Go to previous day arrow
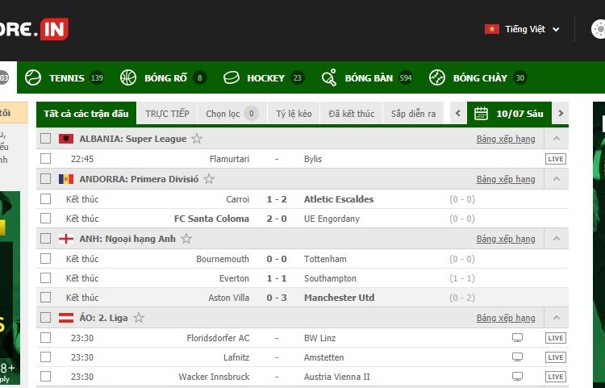Viewport: 605px width, 388px height. pos(458,114)
